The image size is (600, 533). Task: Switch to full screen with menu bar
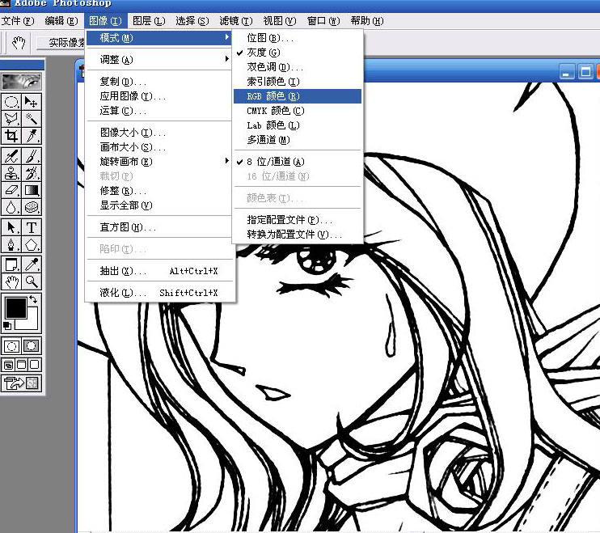[21, 365]
